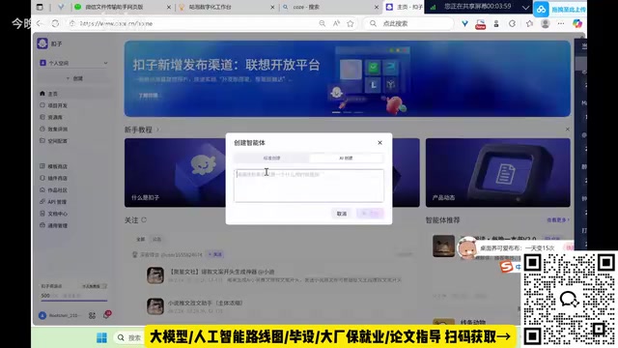618x348 pixels.
Task: Close the 微信文件传输助手网页版 browser tab
Action: click(169, 7)
